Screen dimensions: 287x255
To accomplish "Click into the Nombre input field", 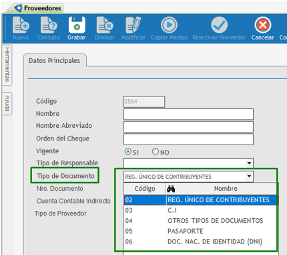I will pyautogui.click(x=188, y=114).
